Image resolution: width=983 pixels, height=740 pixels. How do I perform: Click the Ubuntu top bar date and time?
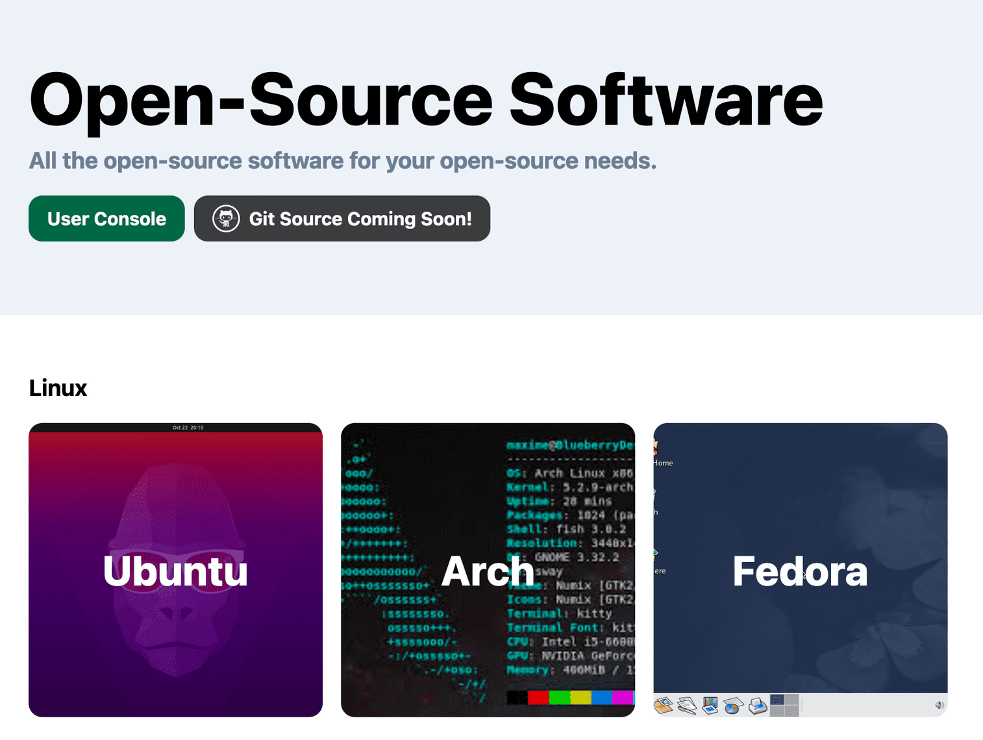(188, 428)
